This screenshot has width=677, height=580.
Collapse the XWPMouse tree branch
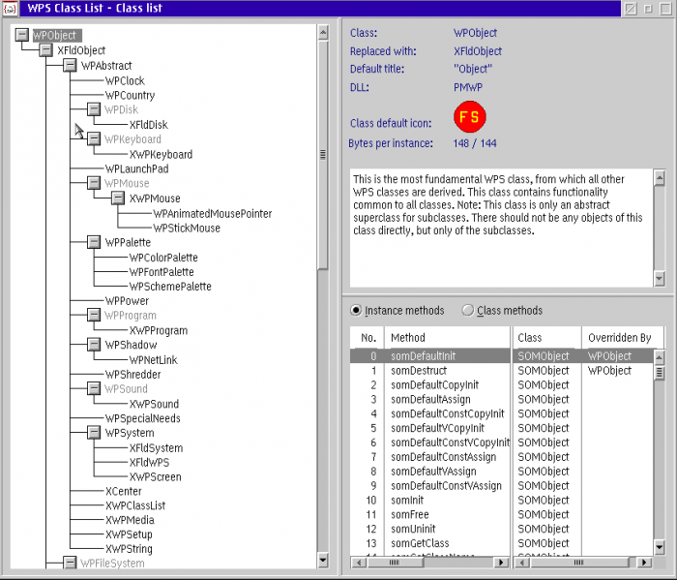(x=117, y=198)
